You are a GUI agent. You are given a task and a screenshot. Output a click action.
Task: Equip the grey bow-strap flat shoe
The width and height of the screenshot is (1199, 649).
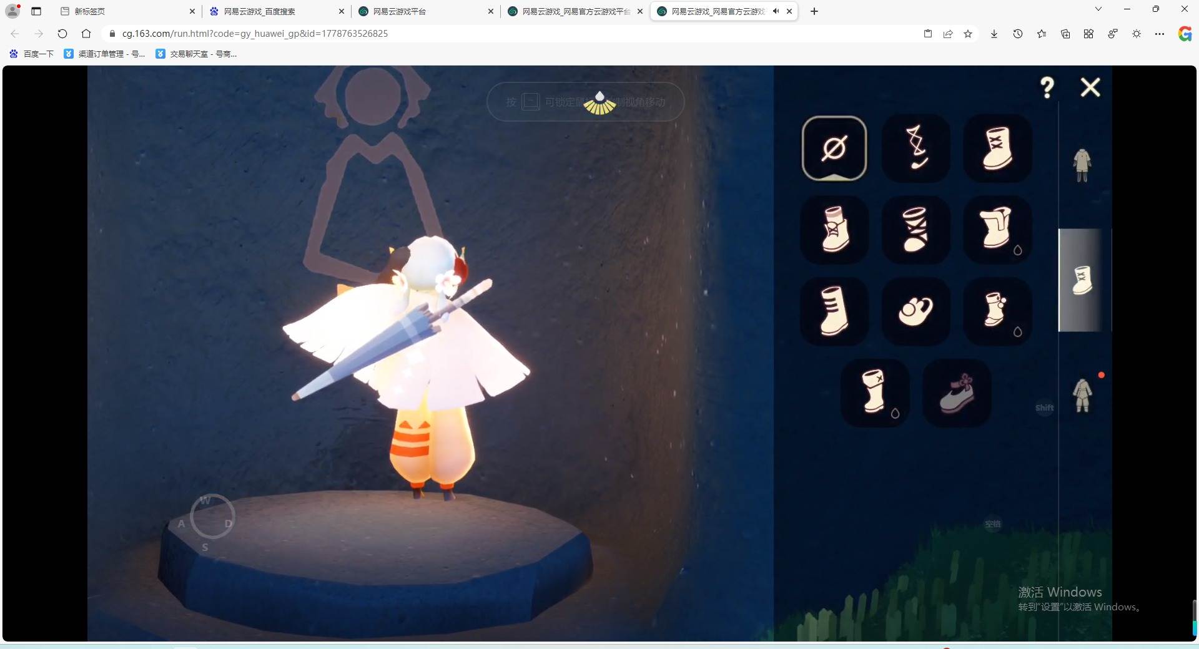(957, 393)
